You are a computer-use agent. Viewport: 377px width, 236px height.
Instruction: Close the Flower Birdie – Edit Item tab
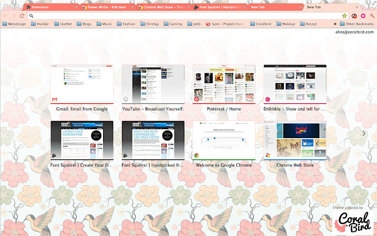133,7
